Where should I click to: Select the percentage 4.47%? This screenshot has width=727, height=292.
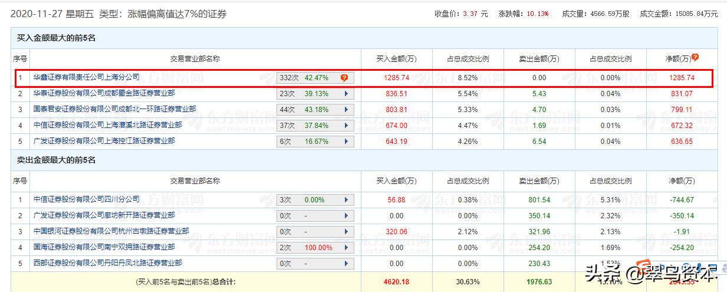468,125
